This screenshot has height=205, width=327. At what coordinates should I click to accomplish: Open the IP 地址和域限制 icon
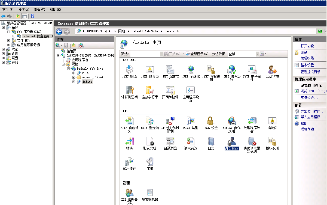pos(170,124)
